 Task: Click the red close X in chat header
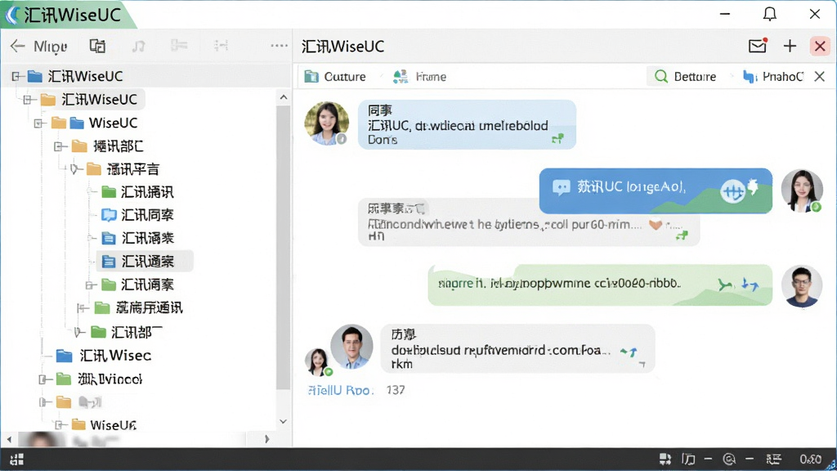[820, 46]
